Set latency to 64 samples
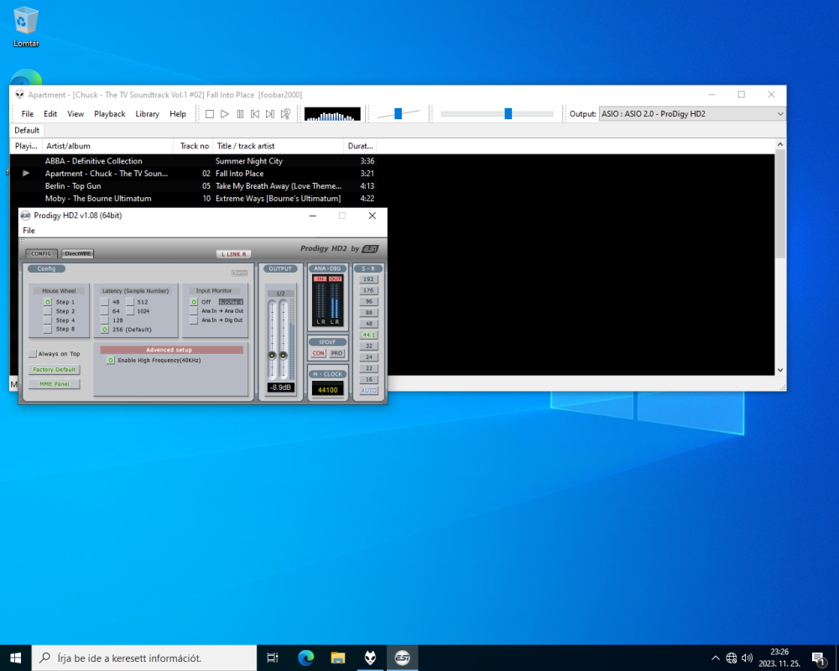839x671 pixels. [x=105, y=311]
